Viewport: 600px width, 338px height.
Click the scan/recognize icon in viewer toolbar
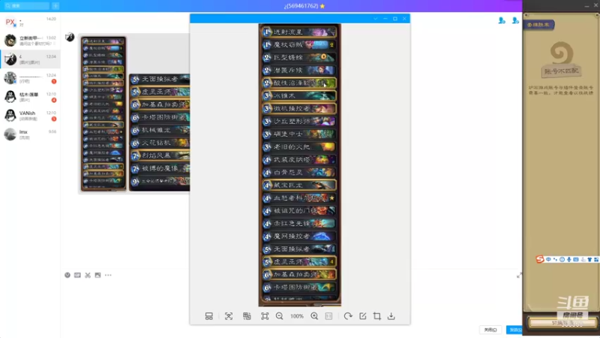pyautogui.click(x=229, y=316)
